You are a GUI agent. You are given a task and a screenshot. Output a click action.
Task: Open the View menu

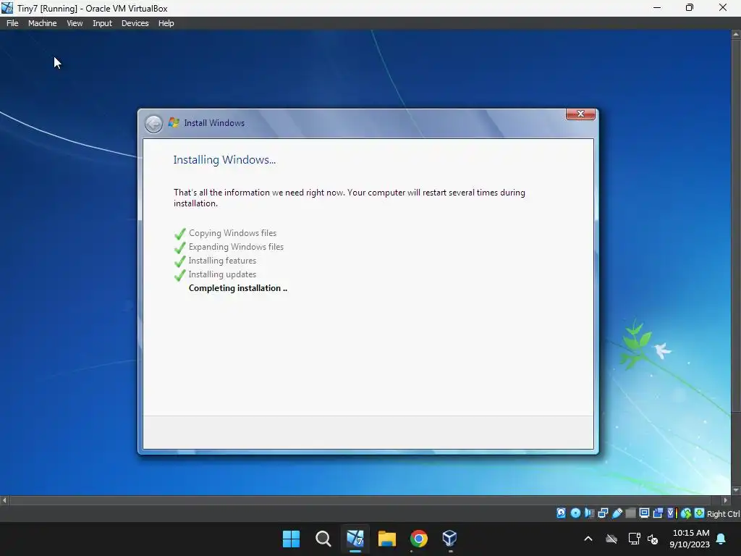pos(75,23)
